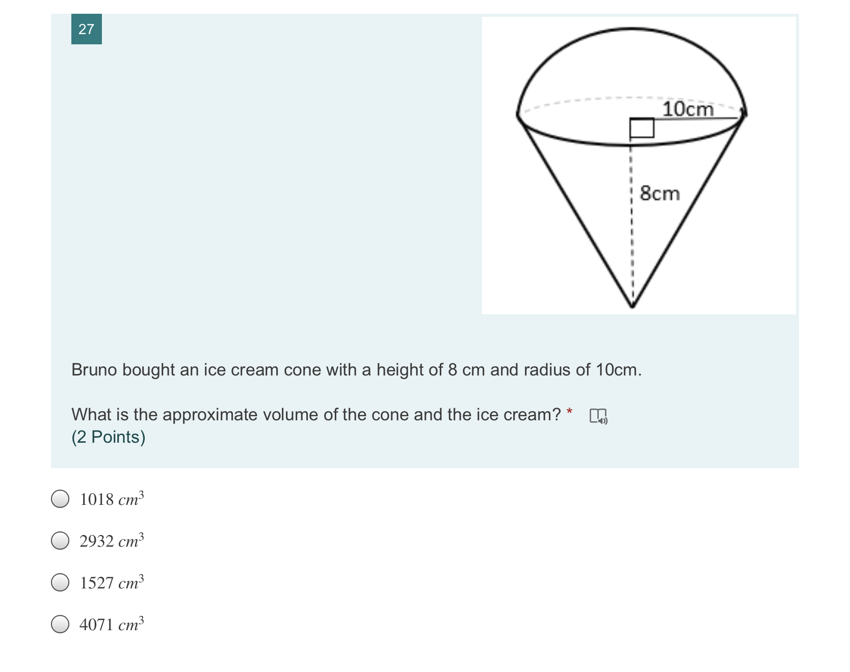The height and width of the screenshot is (672, 850).
Task: Click the question number 27 badge
Action: click(x=87, y=30)
